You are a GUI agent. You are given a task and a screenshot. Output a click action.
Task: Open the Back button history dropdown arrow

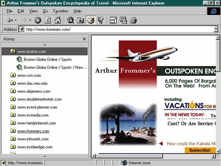pos(16,20)
